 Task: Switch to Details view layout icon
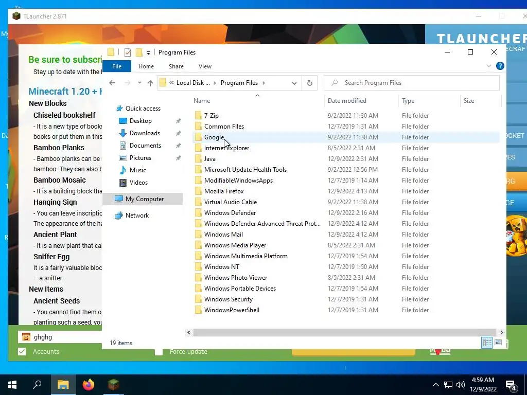[487, 343]
